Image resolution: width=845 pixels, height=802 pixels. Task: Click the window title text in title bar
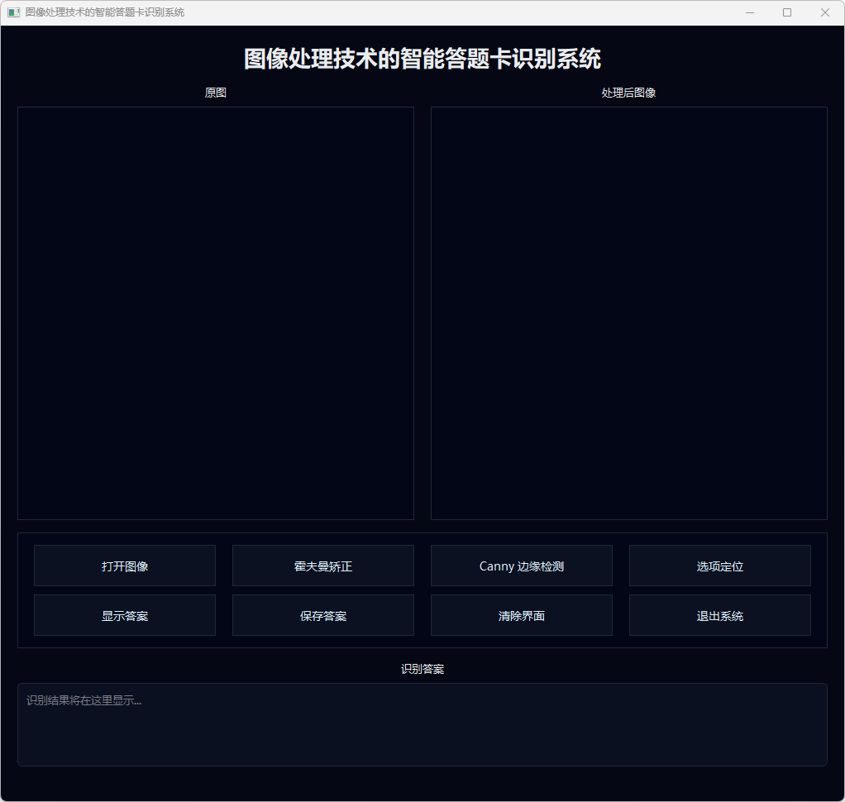[x=105, y=12]
